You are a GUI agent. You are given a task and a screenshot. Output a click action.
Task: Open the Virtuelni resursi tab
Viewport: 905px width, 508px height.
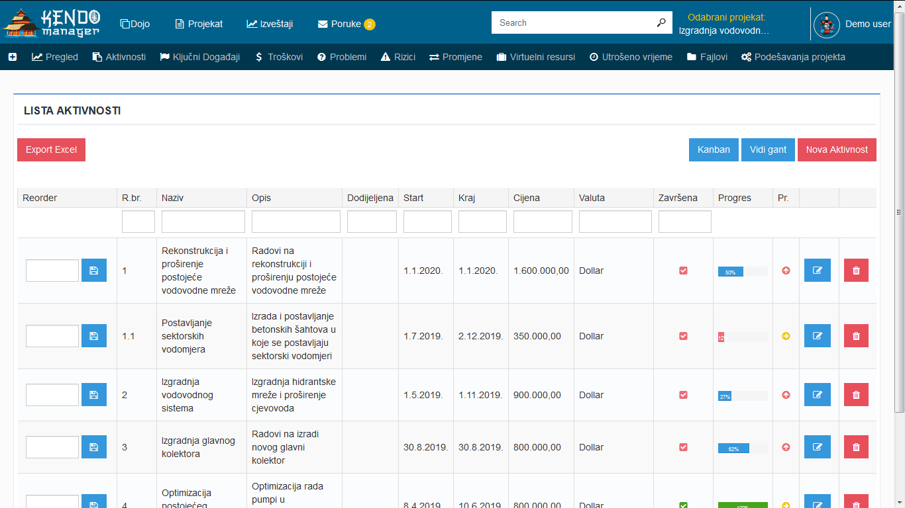pyautogui.click(x=536, y=57)
